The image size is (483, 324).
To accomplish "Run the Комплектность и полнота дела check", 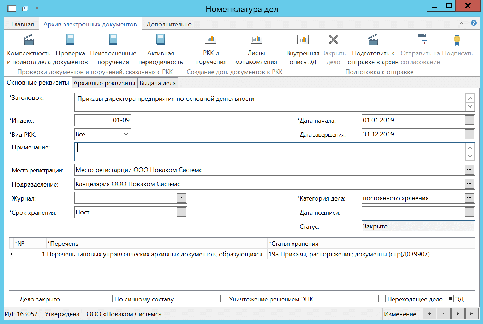I will click(x=29, y=50).
